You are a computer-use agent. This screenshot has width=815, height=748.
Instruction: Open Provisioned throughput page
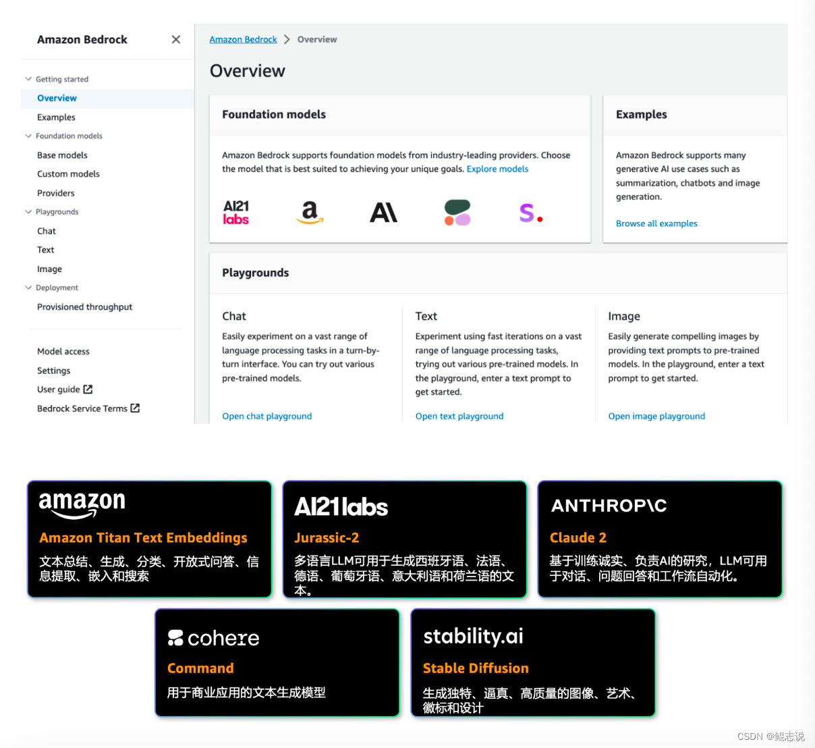(x=84, y=306)
